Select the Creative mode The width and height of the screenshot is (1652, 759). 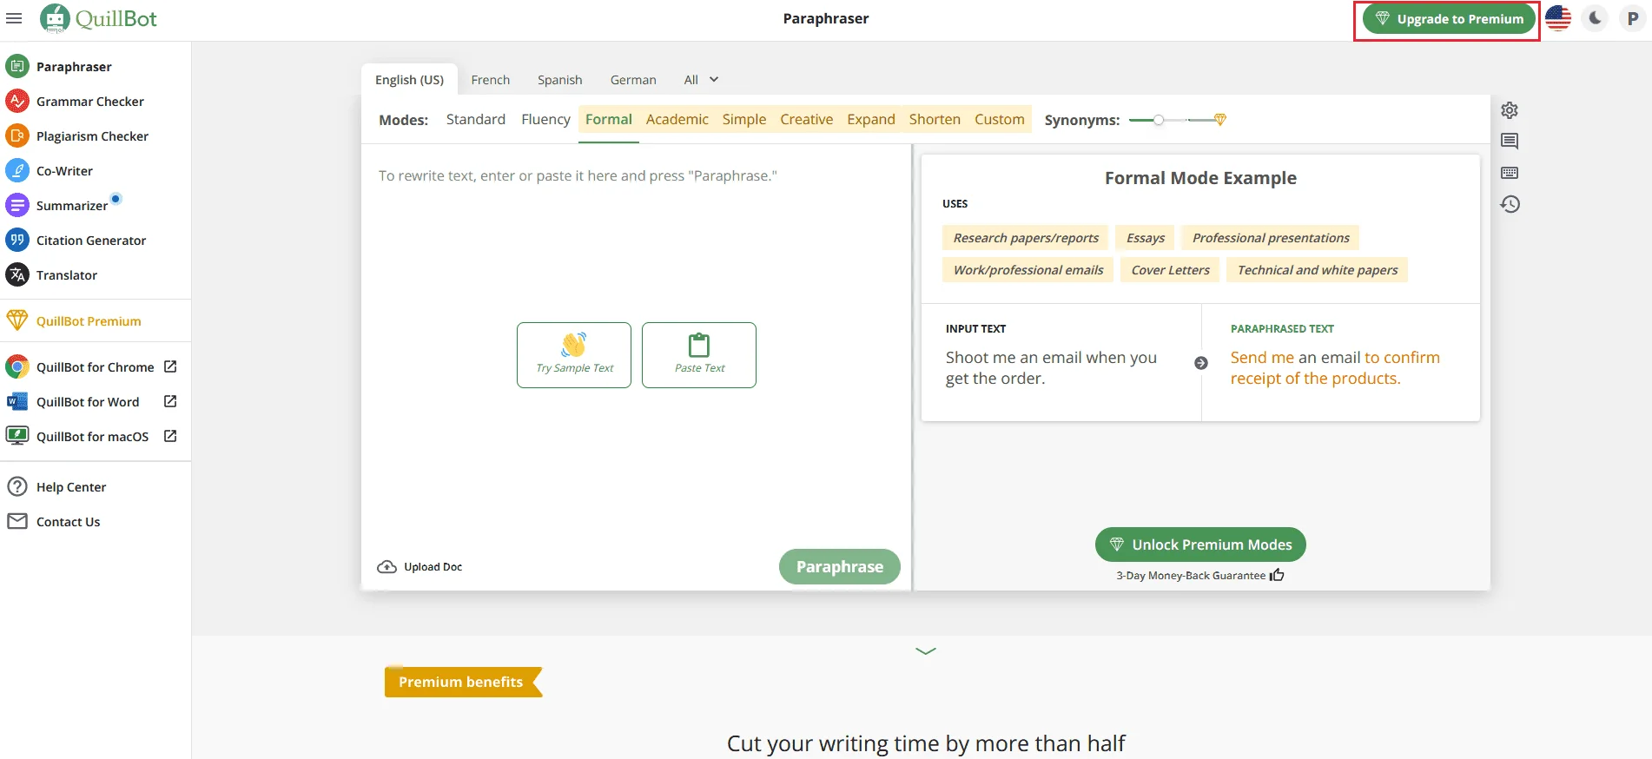point(806,119)
